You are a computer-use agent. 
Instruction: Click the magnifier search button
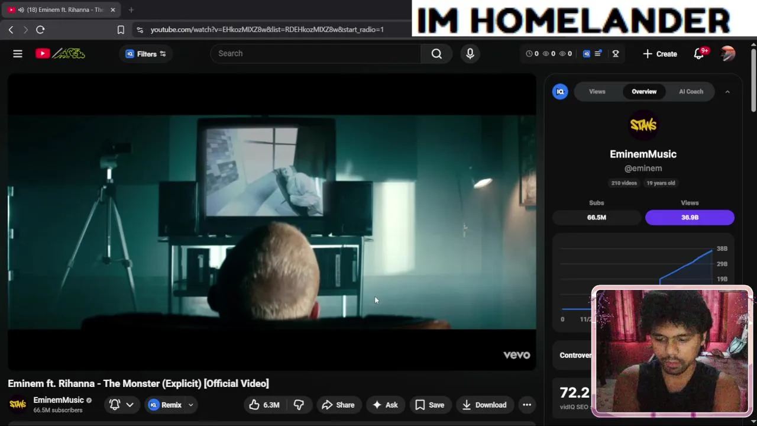(x=436, y=53)
